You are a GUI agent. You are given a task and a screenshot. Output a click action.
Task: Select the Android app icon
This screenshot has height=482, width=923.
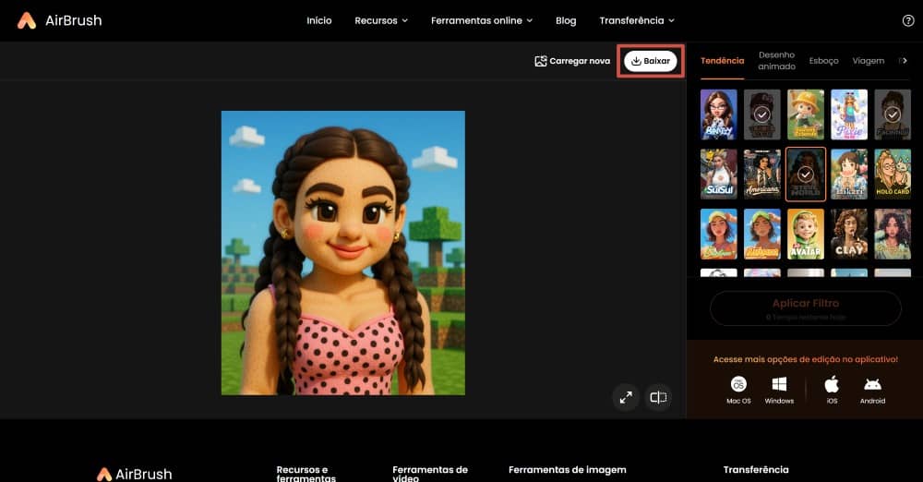point(872,389)
